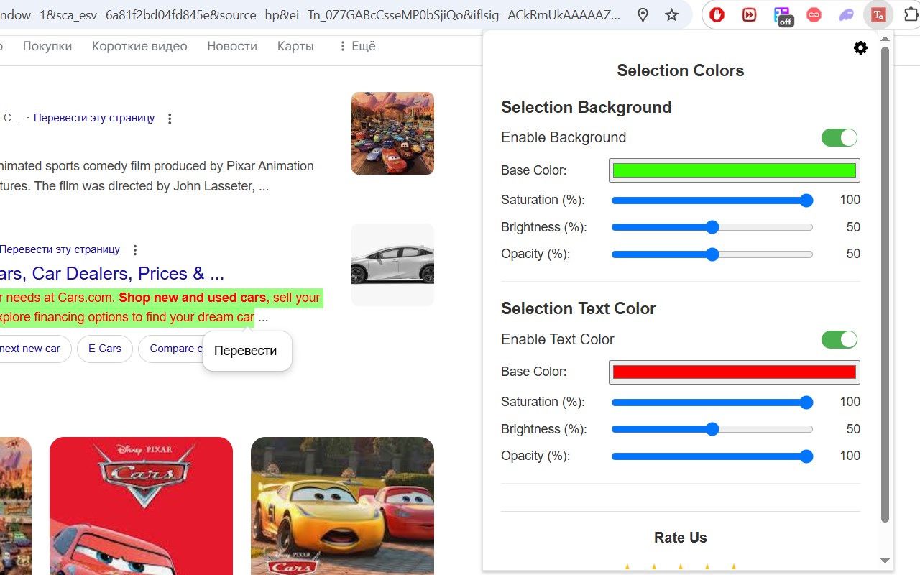Open the Extensions puzzle-piece menu
The width and height of the screenshot is (920, 575).
point(911,14)
